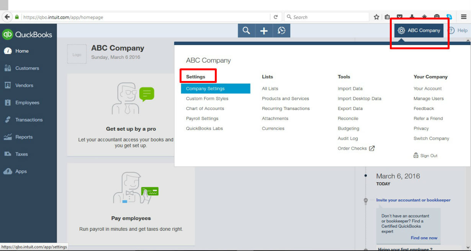Click the QuickBooks logo icon
Screen dimensions: 471x251
pos(8,34)
